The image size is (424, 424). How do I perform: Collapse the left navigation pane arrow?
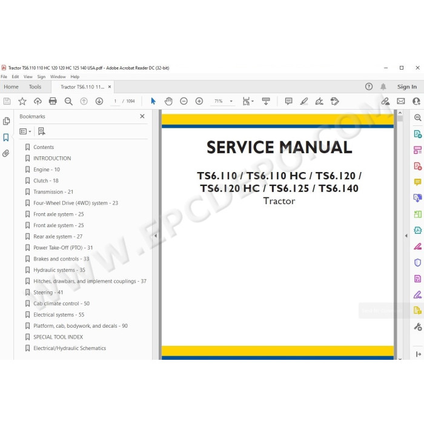[156, 236]
